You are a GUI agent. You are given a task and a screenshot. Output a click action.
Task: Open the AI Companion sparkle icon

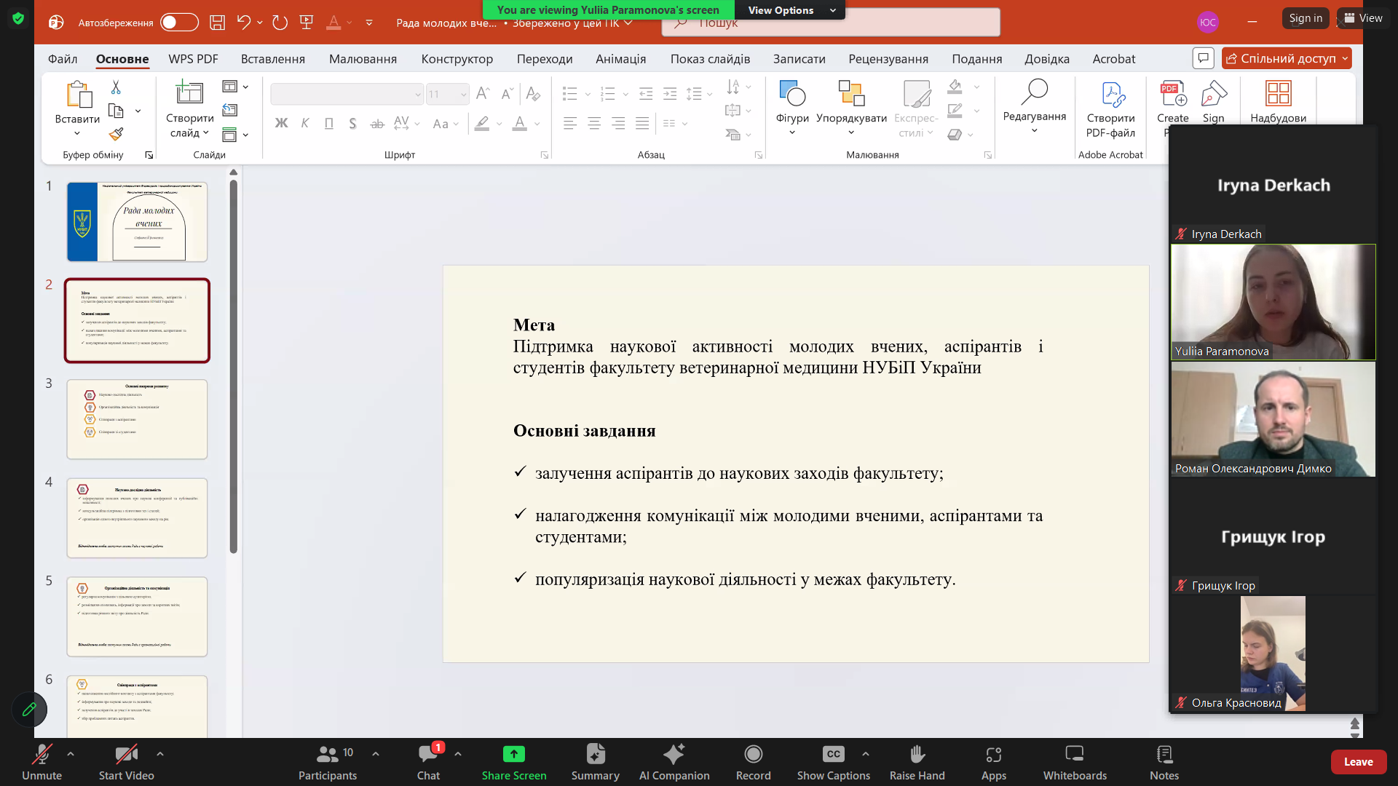pos(674,754)
